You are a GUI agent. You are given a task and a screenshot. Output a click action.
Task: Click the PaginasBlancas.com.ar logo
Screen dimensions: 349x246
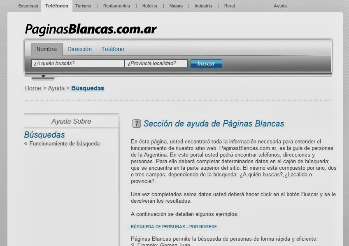click(x=91, y=29)
